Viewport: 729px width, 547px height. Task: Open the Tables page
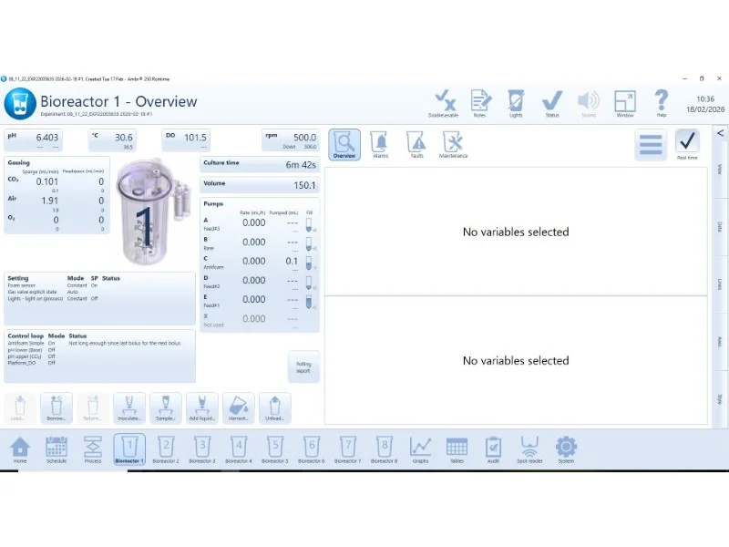[x=457, y=449]
